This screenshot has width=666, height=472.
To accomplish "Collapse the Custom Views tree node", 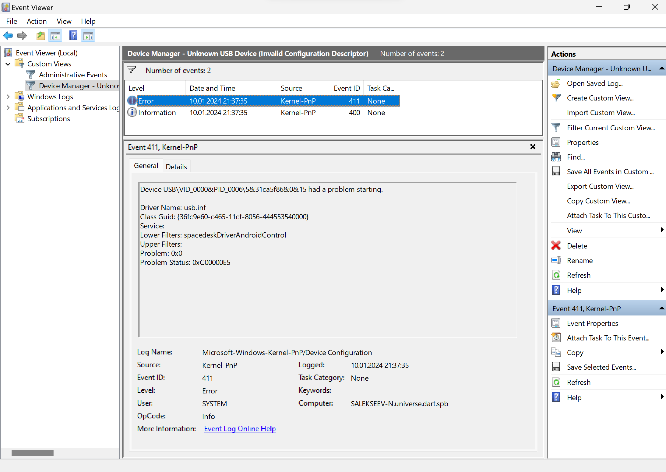I will 8,64.
